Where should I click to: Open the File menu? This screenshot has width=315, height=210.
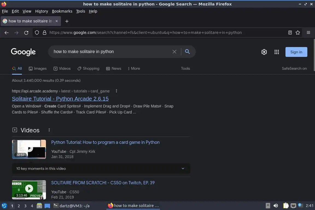click(x=5, y=11)
